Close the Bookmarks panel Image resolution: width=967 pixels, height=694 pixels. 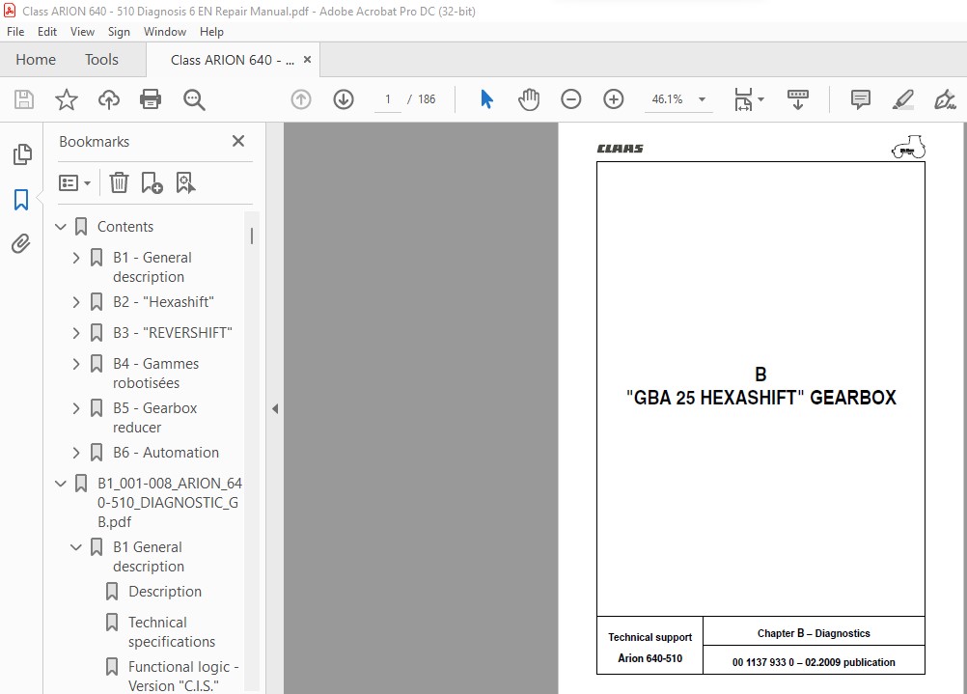[x=238, y=141]
